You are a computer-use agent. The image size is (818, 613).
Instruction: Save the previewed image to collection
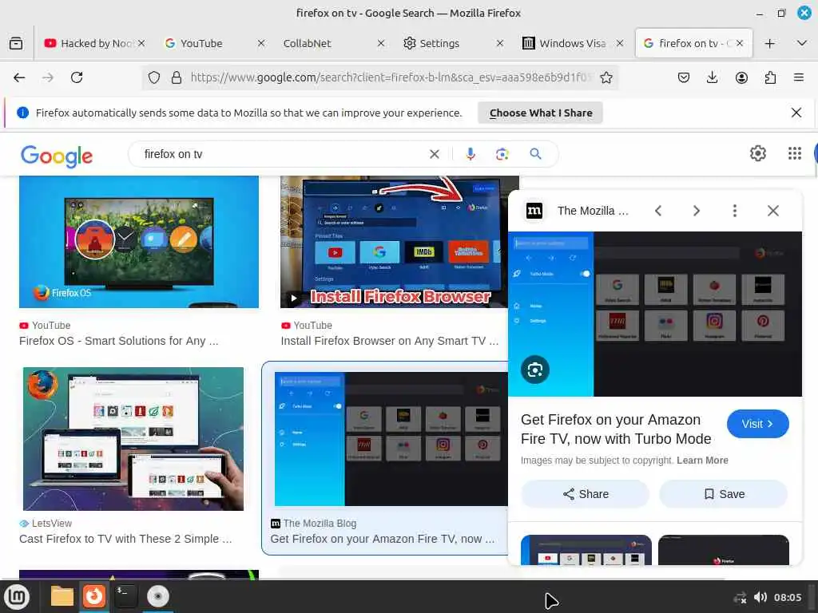(724, 494)
